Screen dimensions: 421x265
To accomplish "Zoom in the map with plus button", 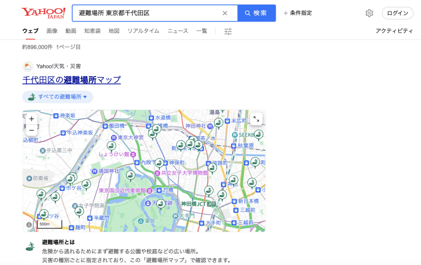I will click(32, 118).
